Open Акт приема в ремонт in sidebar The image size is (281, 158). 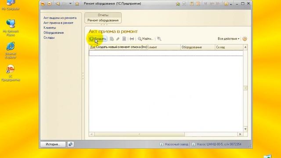(x=58, y=23)
